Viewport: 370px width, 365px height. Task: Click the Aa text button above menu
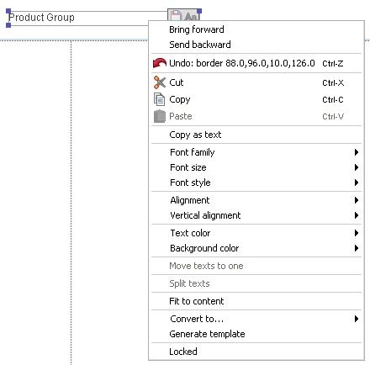tap(192, 16)
